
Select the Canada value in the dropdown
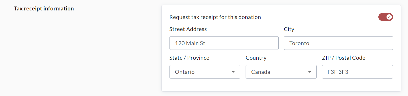coord(261,72)
